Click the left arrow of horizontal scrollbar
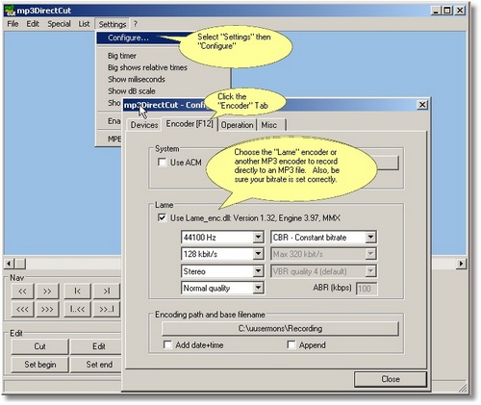 click(10, 264)
